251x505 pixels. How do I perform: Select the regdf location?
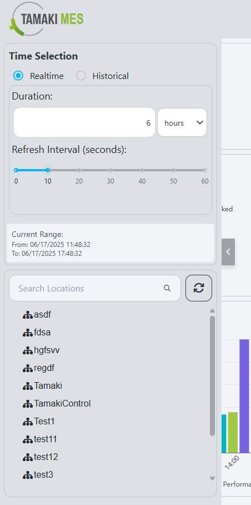tap(44, 368)
